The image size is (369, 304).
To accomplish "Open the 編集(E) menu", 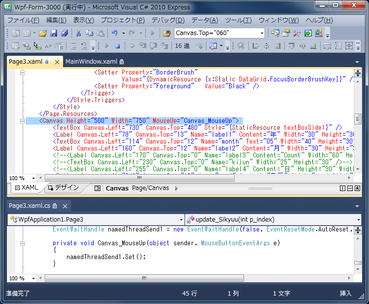I will coord(56,20).
